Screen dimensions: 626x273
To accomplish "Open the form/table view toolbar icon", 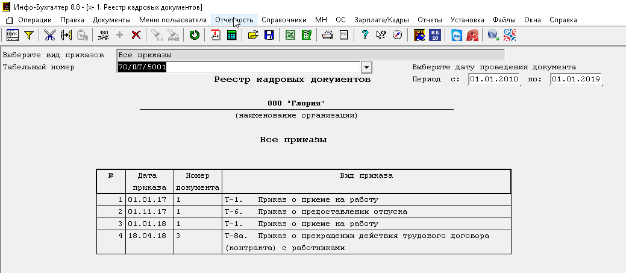I will 13,35.
